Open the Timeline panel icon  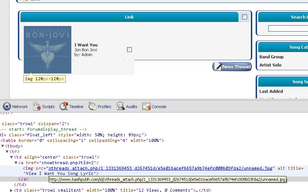point(64,107)
